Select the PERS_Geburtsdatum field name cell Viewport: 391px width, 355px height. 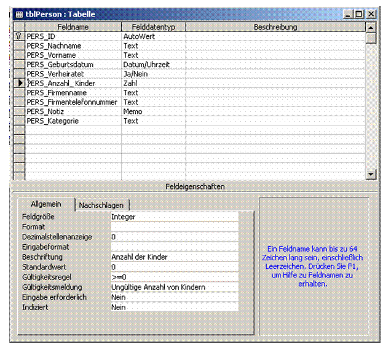pos(73,65)
